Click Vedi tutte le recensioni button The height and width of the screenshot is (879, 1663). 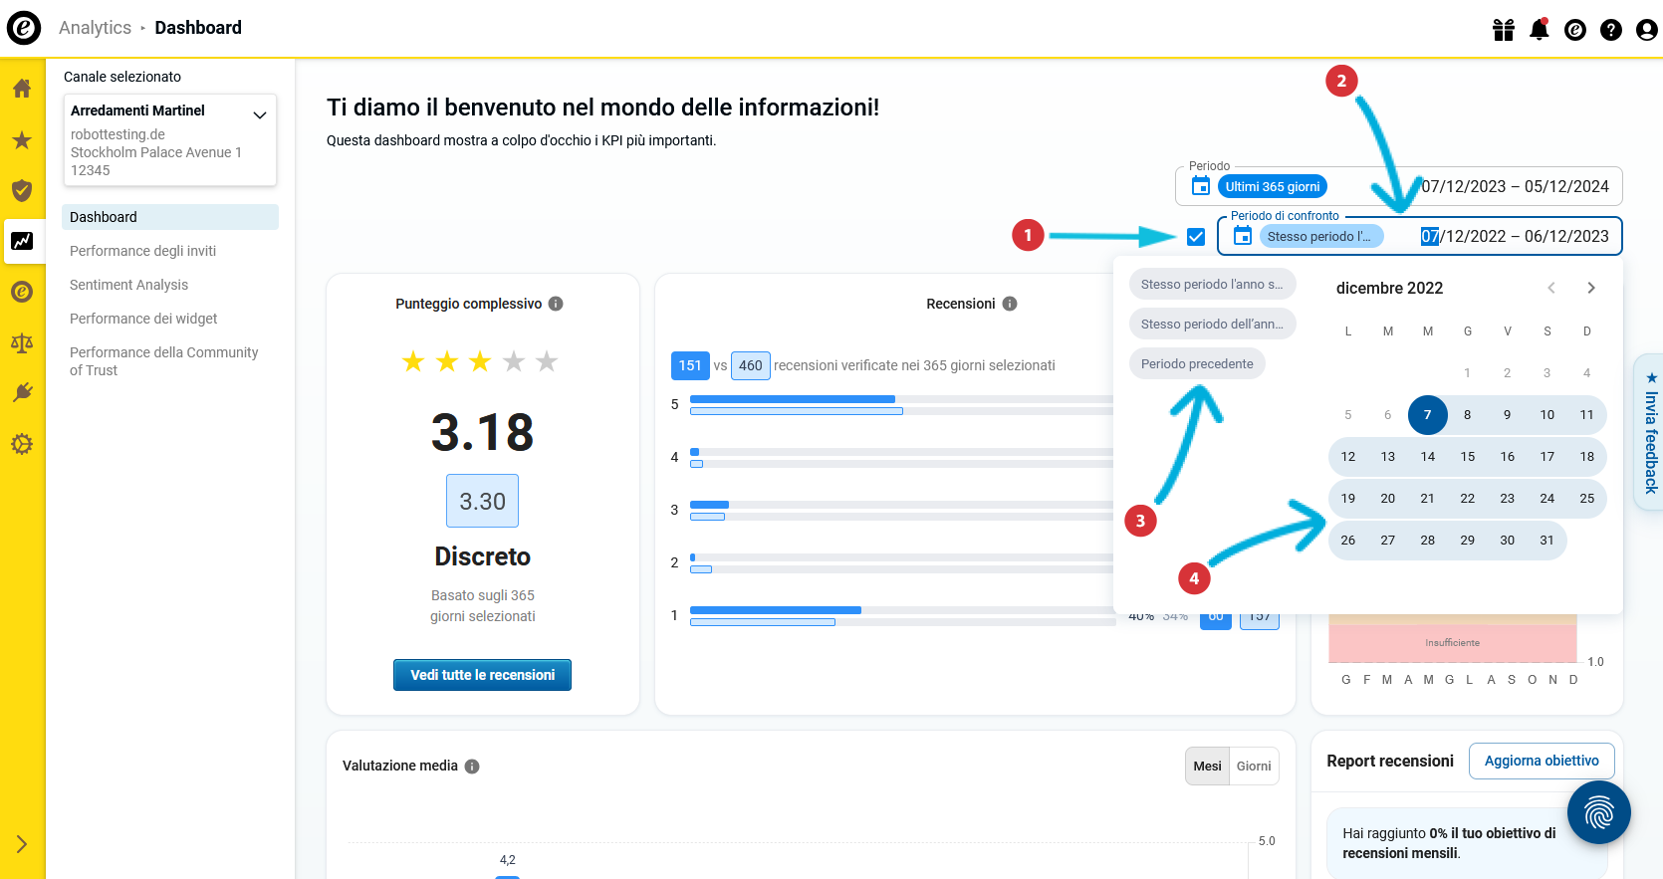[482, 675]
